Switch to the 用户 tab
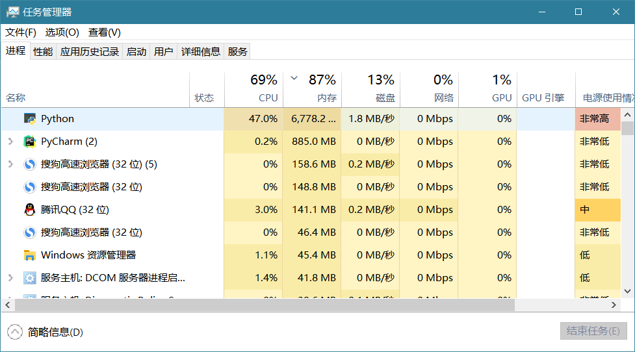Screen dimensions: 635x352 tap(163, 52)
